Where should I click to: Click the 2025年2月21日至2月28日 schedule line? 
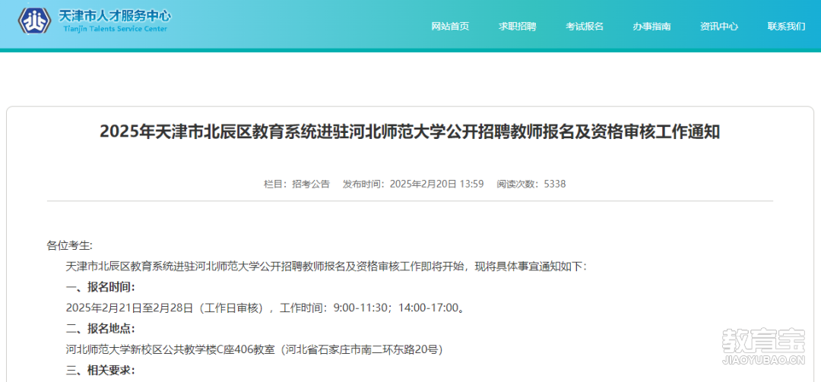pyautogui.click(x=265, y=308)
